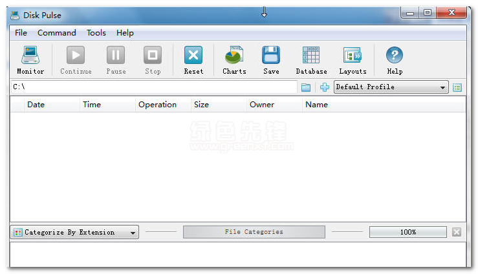Save report with the floppy Save icon
This screenshot has width=478, height=274.
point(271,55)
